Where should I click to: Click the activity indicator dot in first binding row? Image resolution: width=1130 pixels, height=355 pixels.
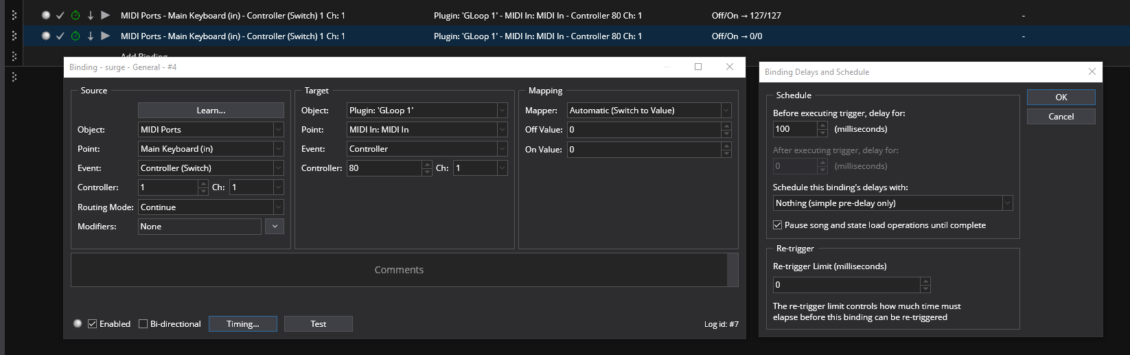[x=46, y=15]
